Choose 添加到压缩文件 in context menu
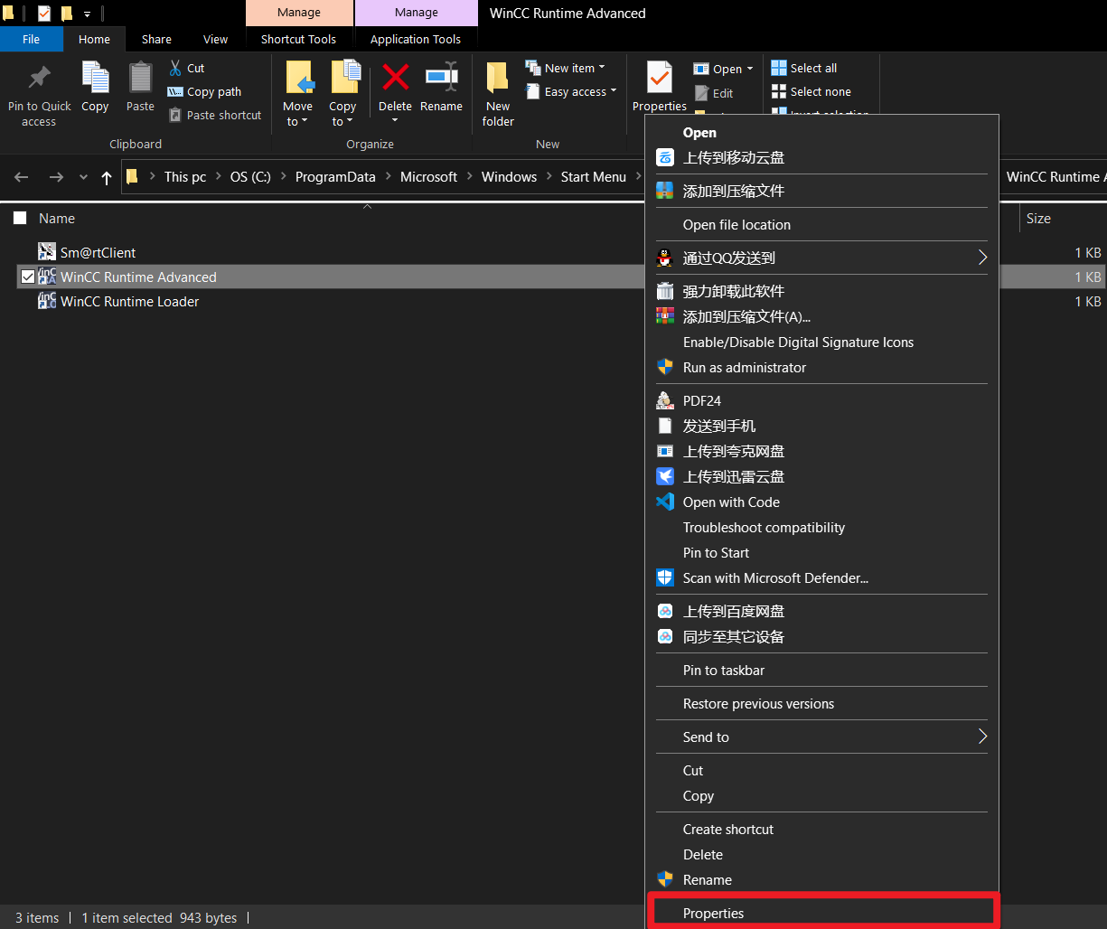The image size is (1107, 929). point(822,191)
